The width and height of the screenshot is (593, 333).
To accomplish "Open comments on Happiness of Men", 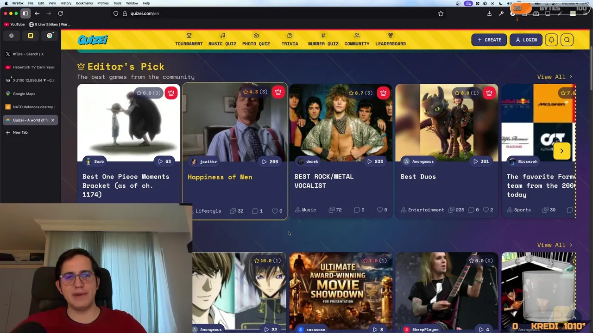I will [257, 211].
